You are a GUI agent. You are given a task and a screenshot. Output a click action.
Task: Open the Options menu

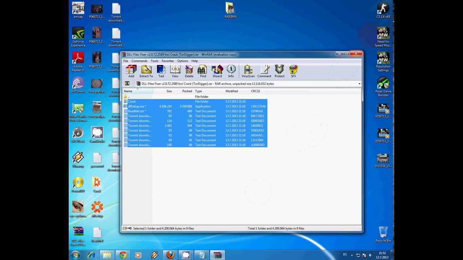point(182,61)
